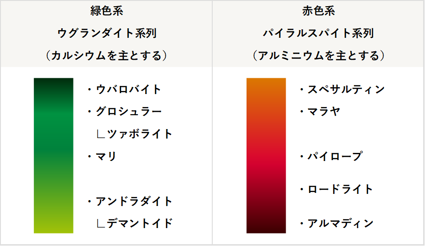Click the red gradient color bar
The height and width of the screenshot is (246, 425).
click(x=266, y=156)
